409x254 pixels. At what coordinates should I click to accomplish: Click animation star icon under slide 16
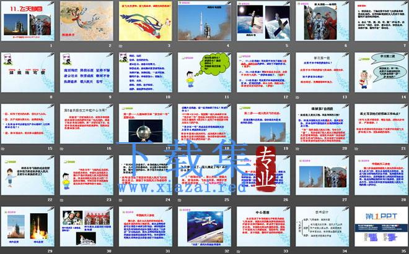61,149
